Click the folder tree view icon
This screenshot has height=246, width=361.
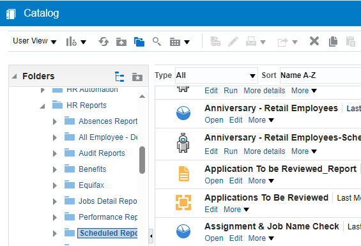[119, 77]
